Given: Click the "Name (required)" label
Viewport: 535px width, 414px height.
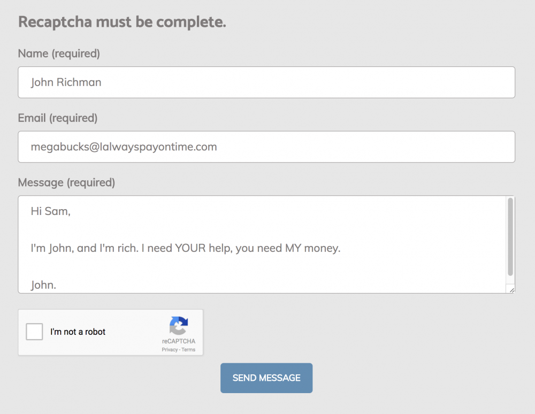Looking at the screenshot, I should point(59,53).
